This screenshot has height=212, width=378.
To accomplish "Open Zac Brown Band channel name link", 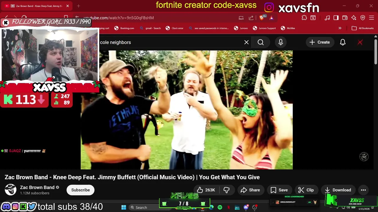I will (37, 187).
